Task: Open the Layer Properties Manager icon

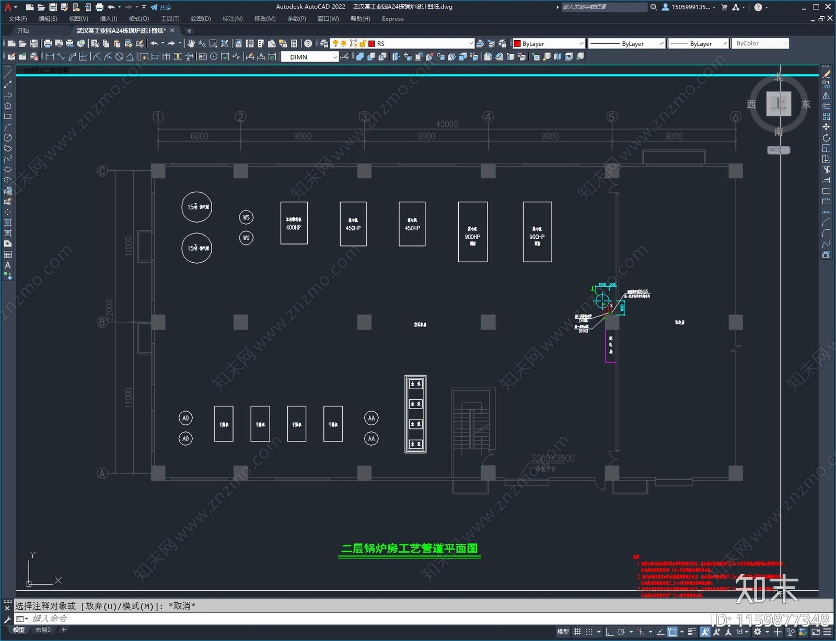Action: (x=324, y=43)
